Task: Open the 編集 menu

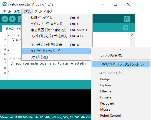Action: pyautogui.click(x=17, y=11)
